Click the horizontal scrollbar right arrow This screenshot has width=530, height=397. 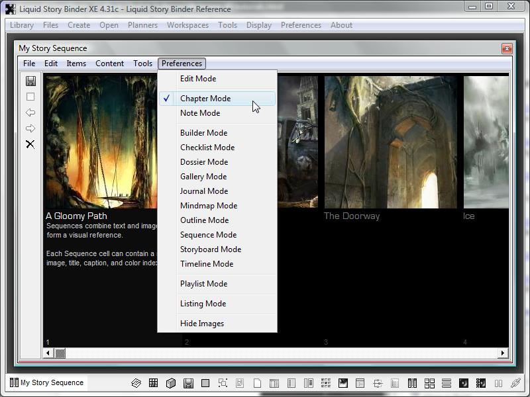pos(503,353)
